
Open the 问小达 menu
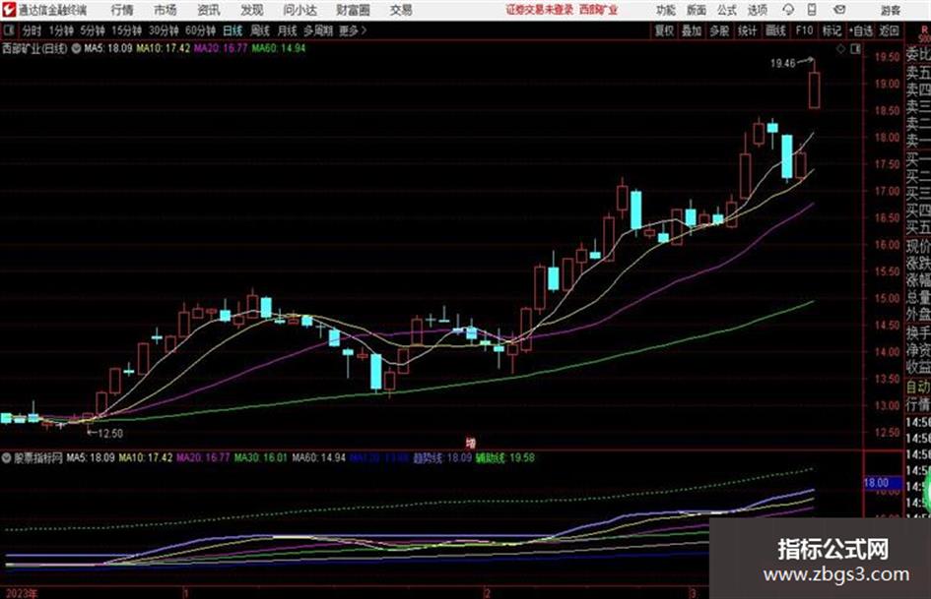[299, 10]
